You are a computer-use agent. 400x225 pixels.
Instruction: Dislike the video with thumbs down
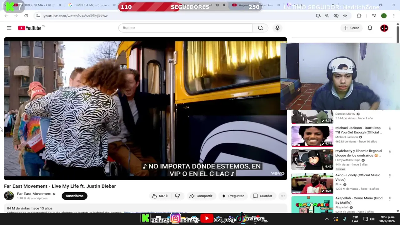coord(177,196)
